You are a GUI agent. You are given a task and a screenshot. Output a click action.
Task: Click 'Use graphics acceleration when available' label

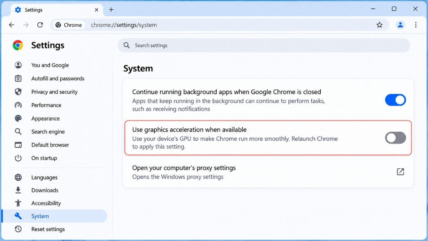(190, 130)
